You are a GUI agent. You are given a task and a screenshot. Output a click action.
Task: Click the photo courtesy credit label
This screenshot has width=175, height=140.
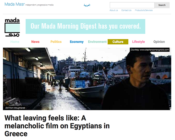click(x=150, y=50)
